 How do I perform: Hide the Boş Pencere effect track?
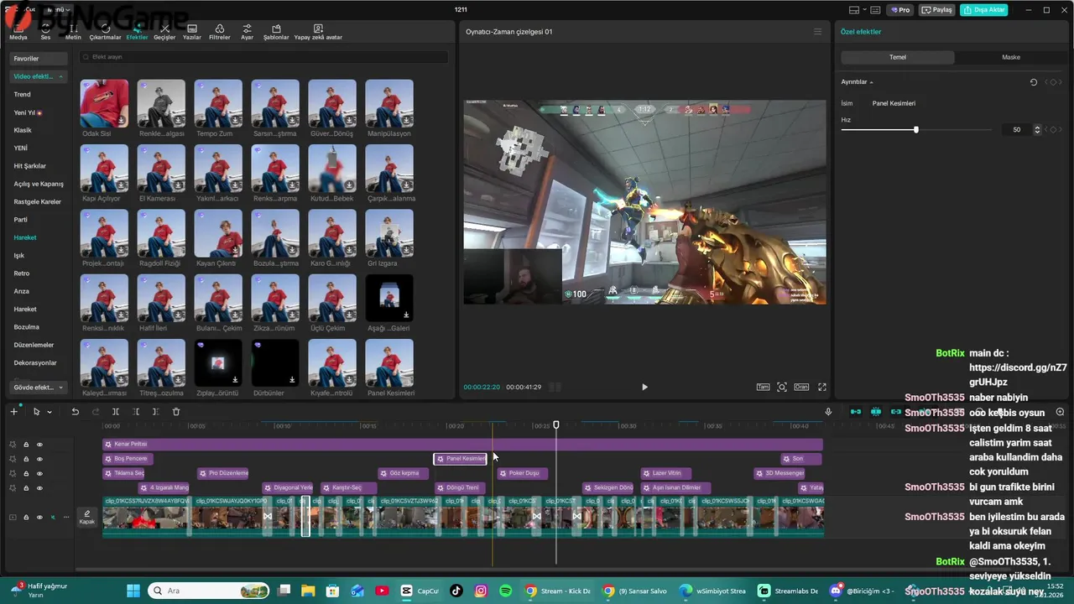point(39,459)
